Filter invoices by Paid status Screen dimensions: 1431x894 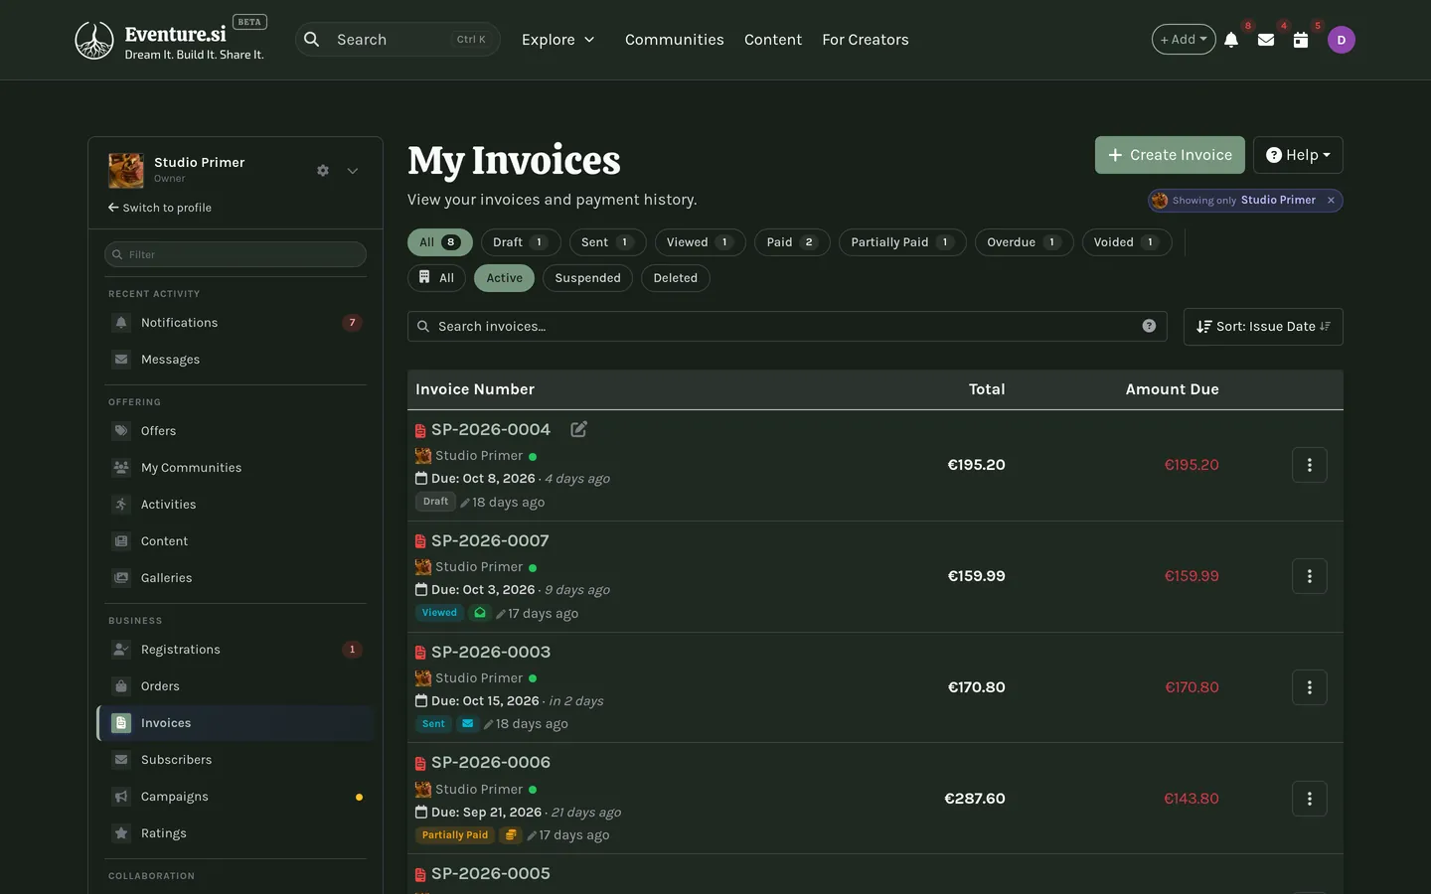792,242
